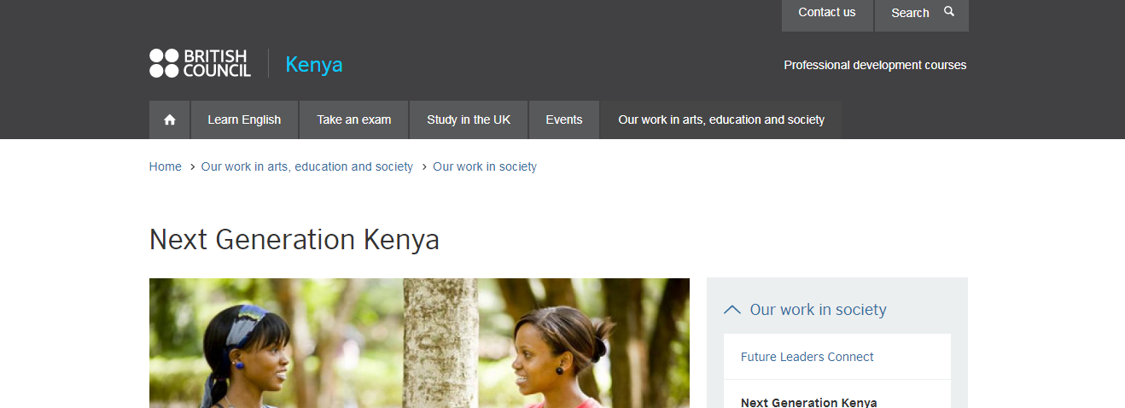Select Our work in arts navigation tab
This screenshot has width=1125, height=408.
[721, 120]
